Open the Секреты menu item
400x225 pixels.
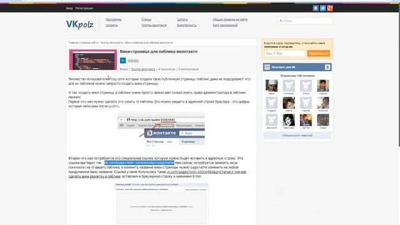(111, 25)
